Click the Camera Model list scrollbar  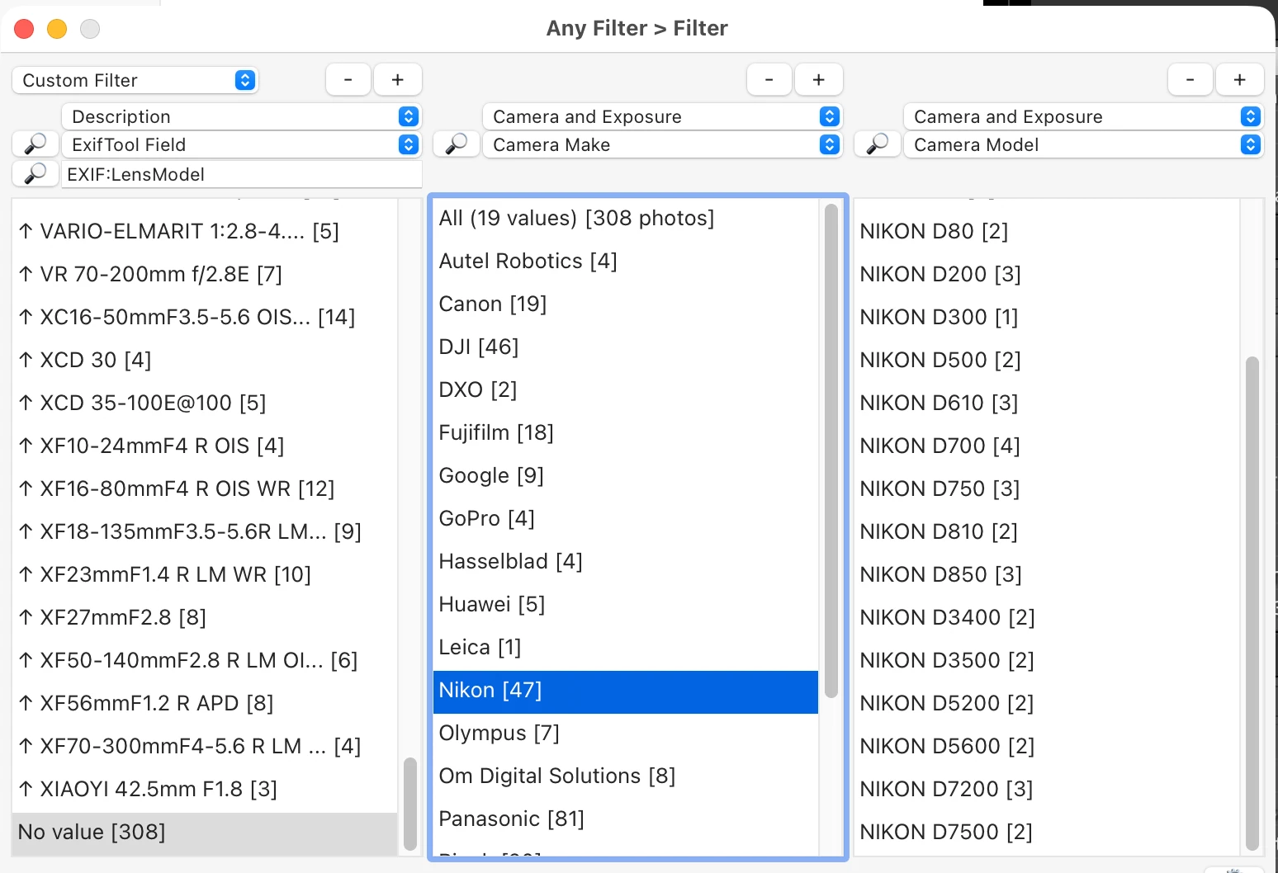pos(1252,603)
